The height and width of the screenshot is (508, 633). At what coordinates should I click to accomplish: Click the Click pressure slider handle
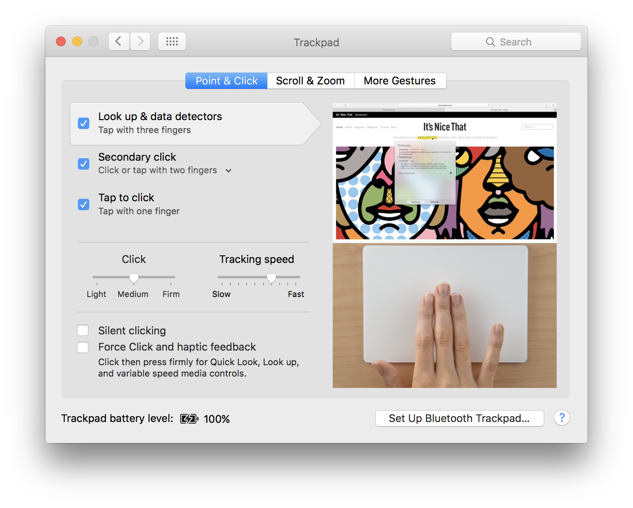click(134, 278)
